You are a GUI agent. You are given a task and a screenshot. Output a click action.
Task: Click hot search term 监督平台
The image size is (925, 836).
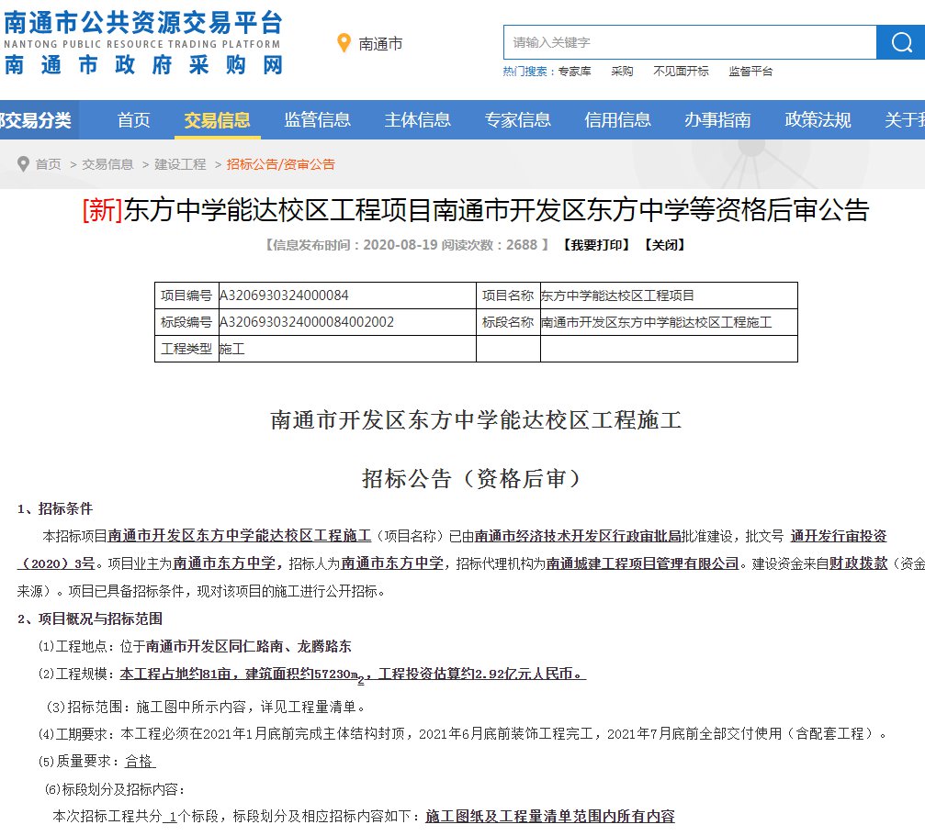(750, 72)
